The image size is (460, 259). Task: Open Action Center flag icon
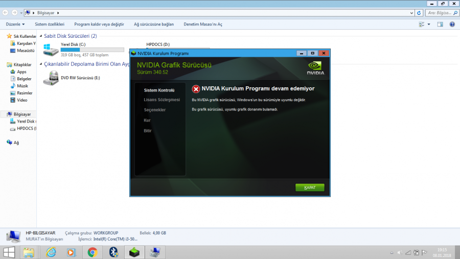click(x=424, y=252)
